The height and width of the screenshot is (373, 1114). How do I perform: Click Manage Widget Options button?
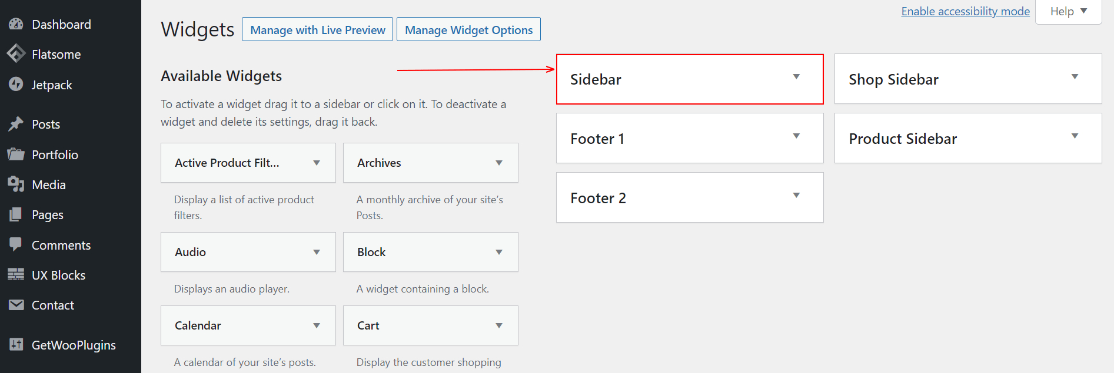[x=468, y=29]
